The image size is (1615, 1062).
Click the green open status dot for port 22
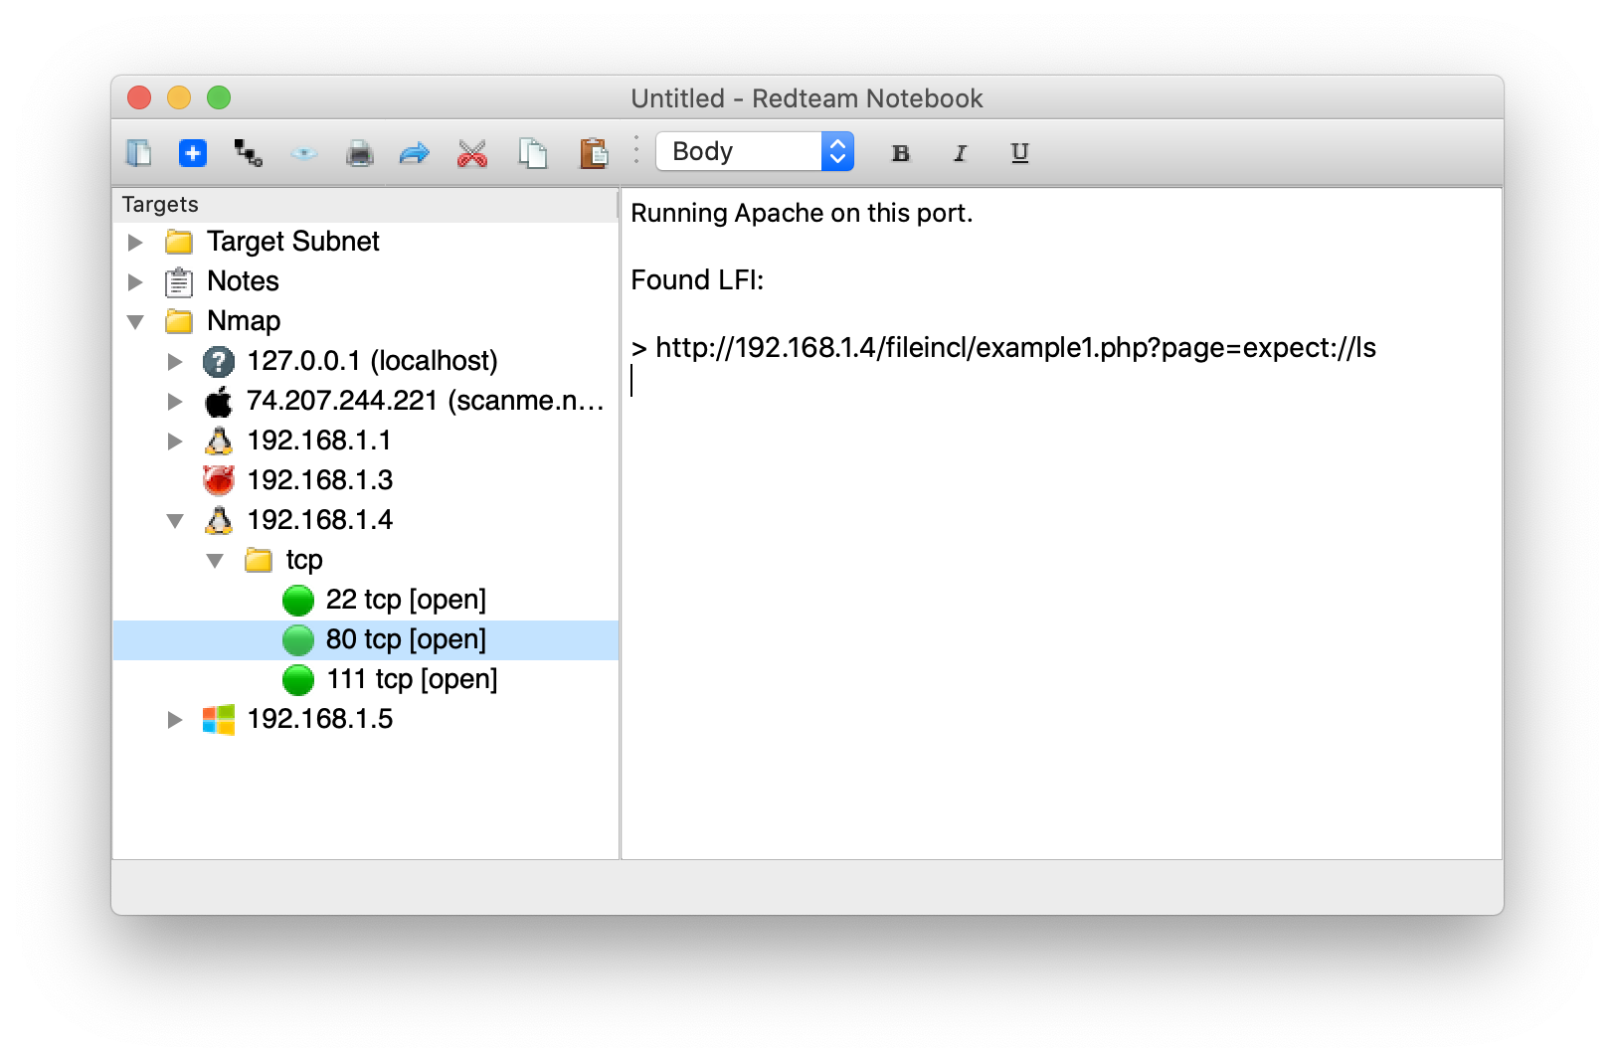pyautogui.click(x=298, y=601)
